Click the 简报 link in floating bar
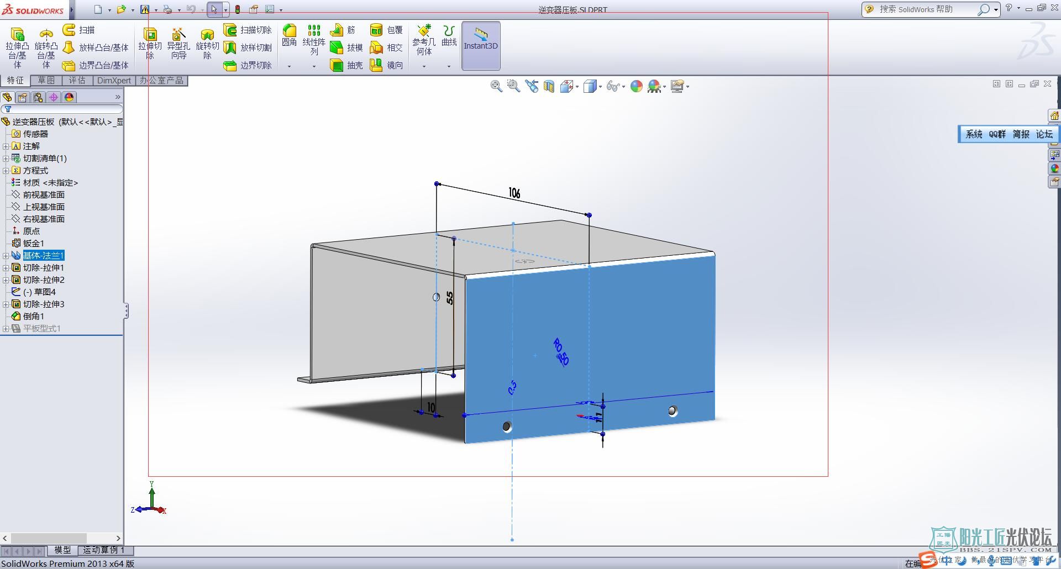The width and height of the screenshot is (1061, 569). [1021, 134]
